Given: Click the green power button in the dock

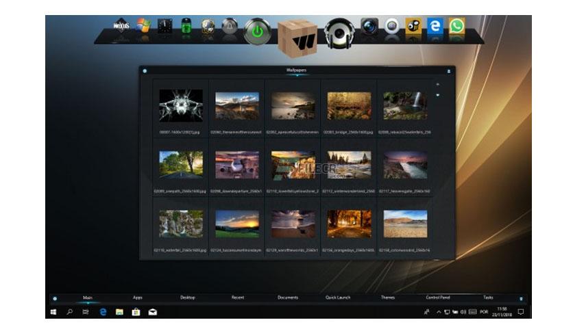Looking at the screenshot, I should point(258,31).
